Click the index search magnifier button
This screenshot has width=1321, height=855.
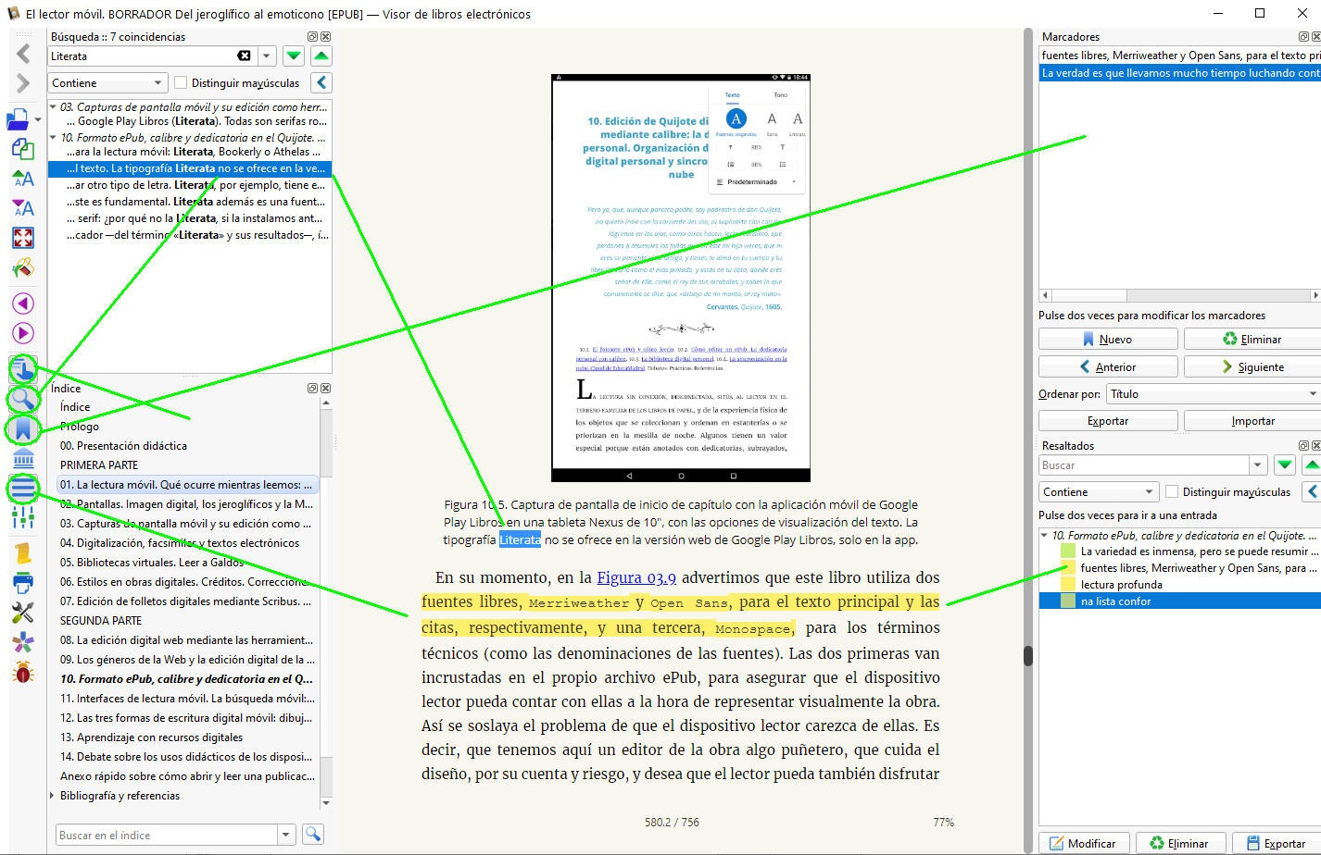pyautogui.click(x=313, y=834)
